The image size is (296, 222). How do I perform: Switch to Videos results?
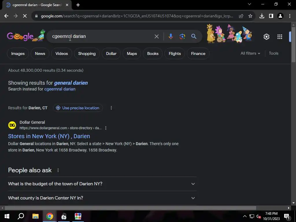[62, 53]
